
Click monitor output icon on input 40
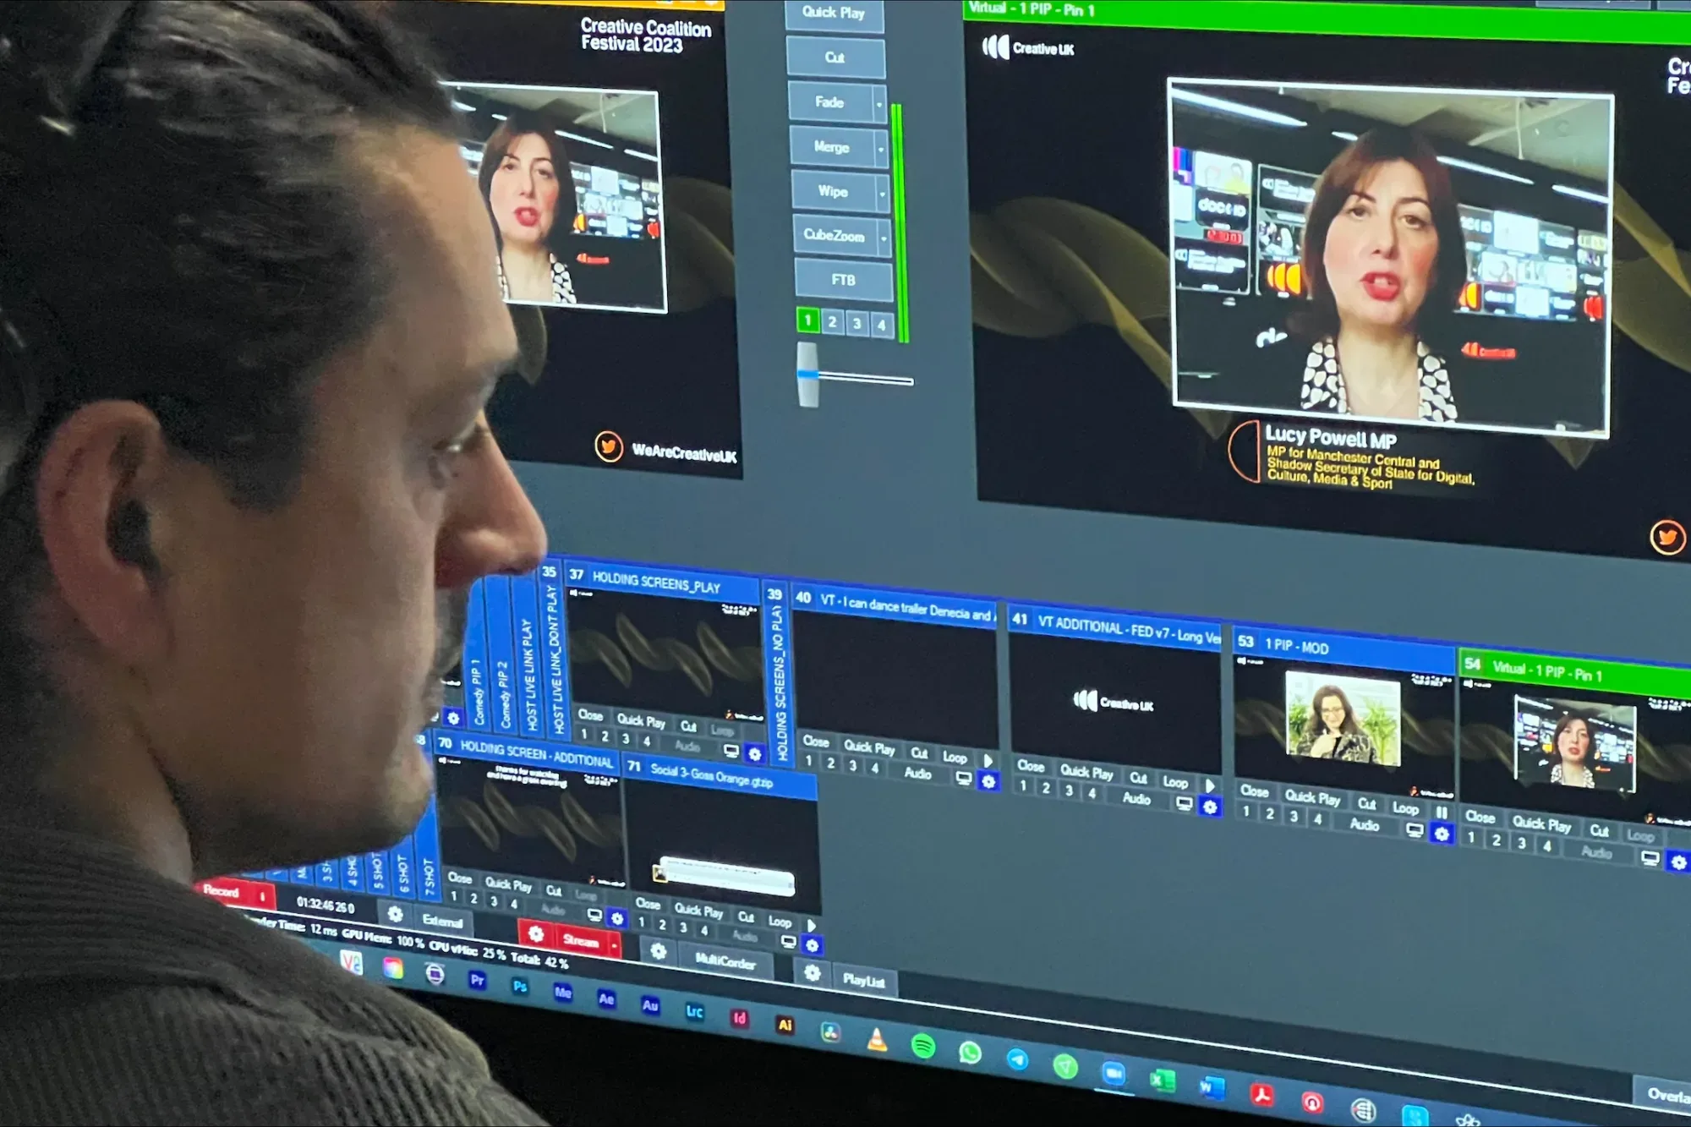(x=964, y=778)
